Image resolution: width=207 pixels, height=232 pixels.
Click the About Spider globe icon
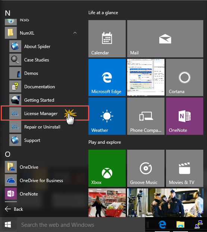pos(15,46)
